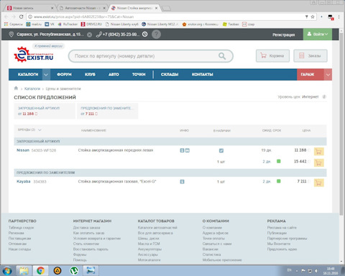Open the Форум menu item

(x=64, y=75)
